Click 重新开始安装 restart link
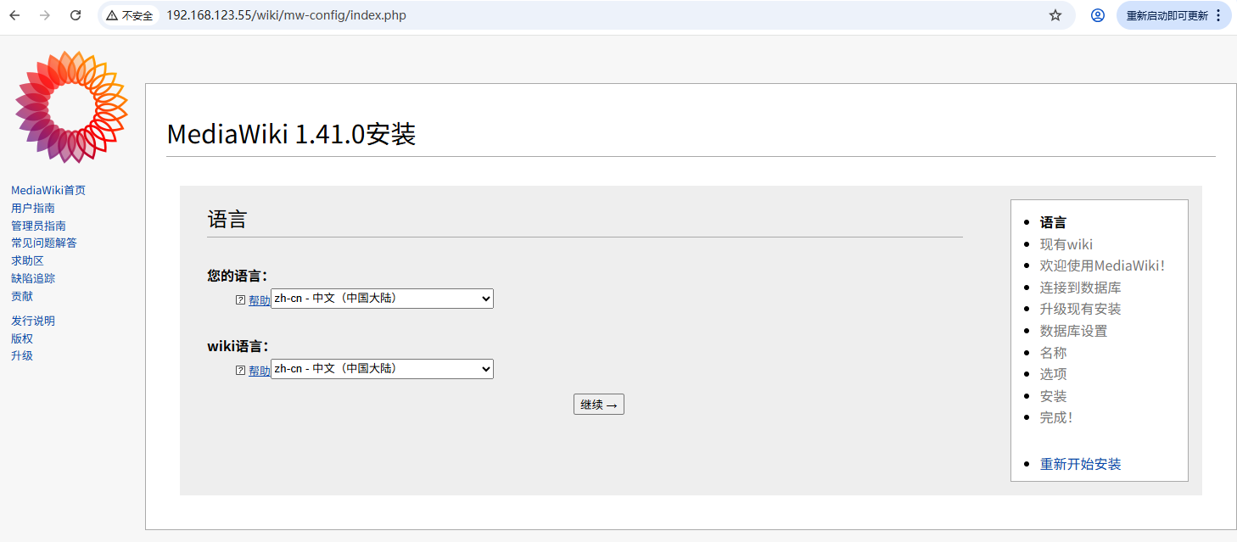 [1081, 464]
